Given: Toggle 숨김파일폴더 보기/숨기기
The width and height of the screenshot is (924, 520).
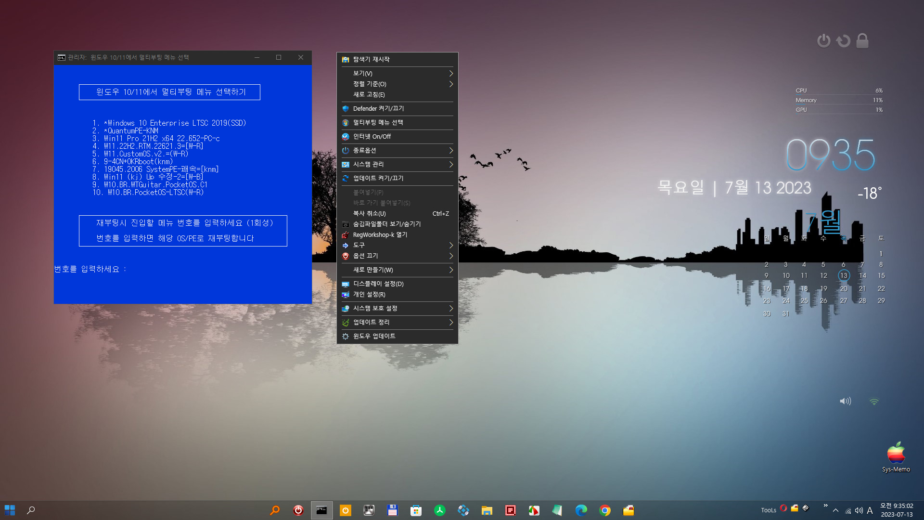Looking at the screenshot, I should coord(398,224).
